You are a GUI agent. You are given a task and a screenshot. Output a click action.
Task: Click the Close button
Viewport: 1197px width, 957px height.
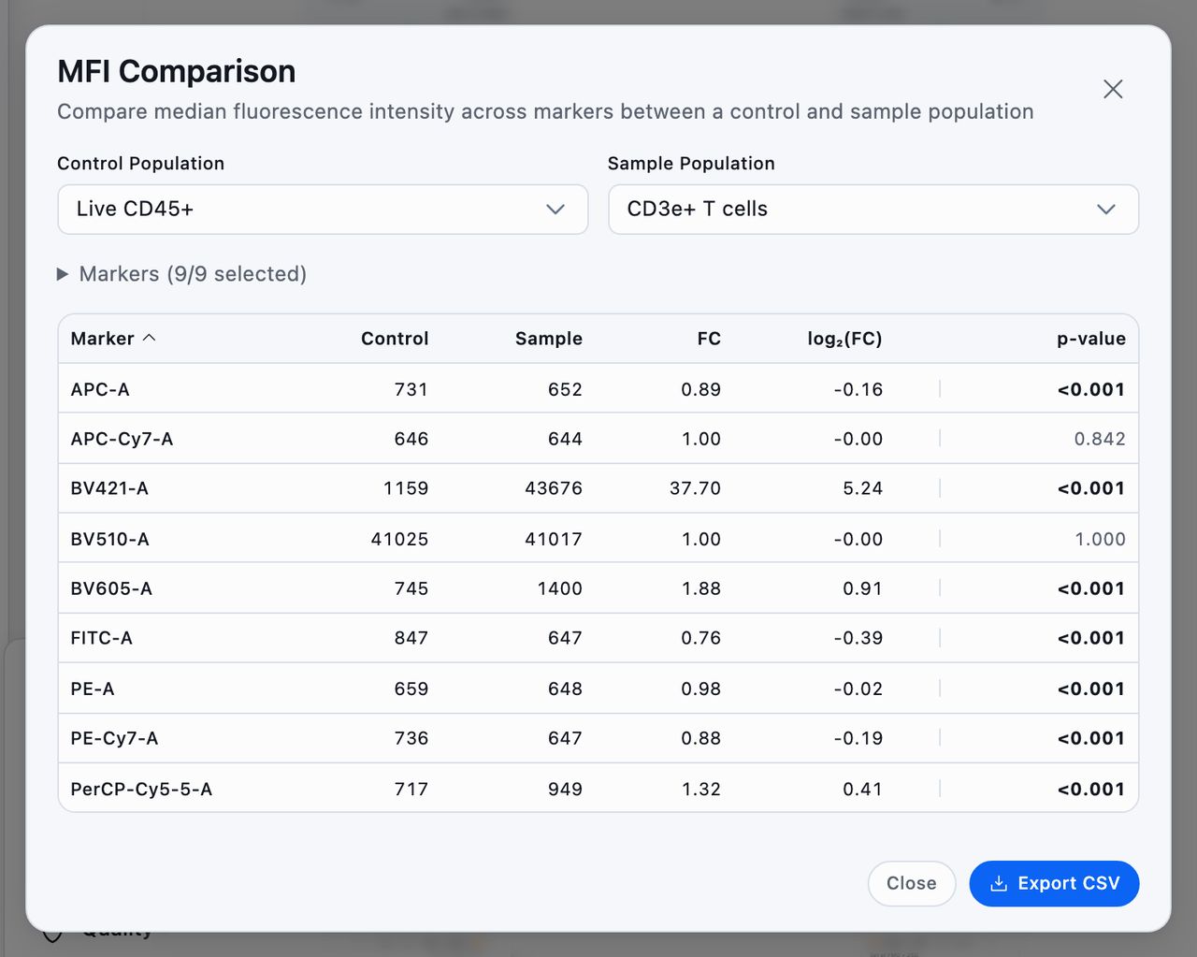click(x=912, y=883)
